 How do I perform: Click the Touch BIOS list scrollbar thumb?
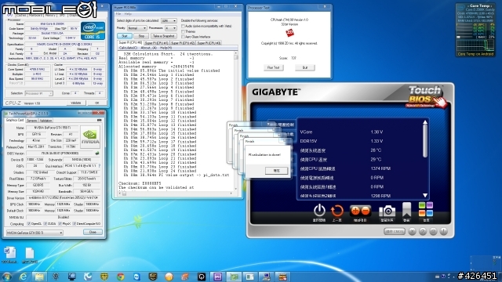click(x=425, y=141)
